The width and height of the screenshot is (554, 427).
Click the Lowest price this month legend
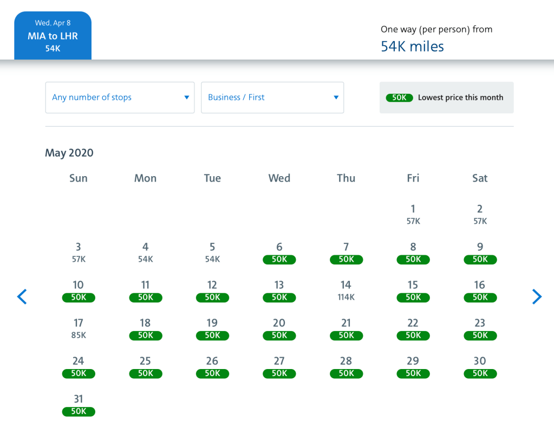pyautogui.click(x=447, y=98)
